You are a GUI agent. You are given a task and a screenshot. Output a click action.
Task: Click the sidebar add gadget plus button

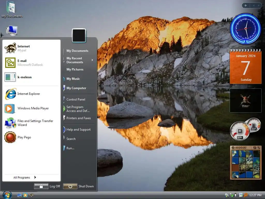[x=246, y=5]
